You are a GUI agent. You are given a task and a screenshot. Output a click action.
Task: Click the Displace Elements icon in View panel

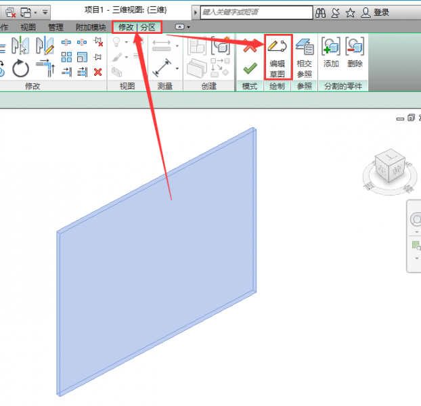(x=117, y=72)
